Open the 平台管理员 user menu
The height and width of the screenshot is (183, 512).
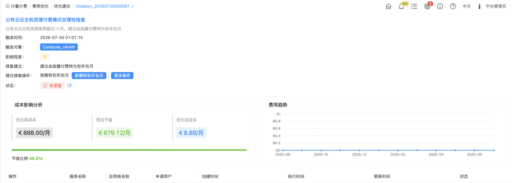(x=496, y=6)
